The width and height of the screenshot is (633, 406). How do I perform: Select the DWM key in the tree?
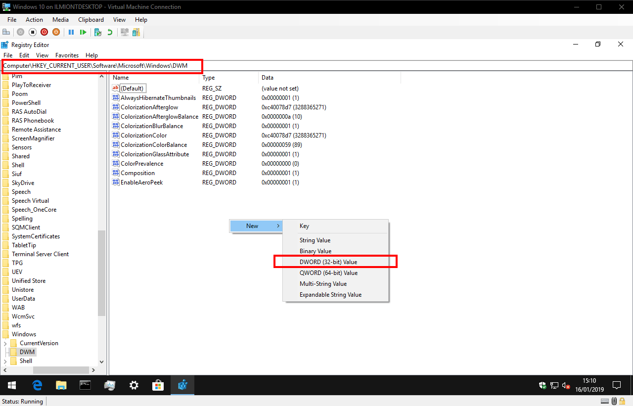point(27,352)
